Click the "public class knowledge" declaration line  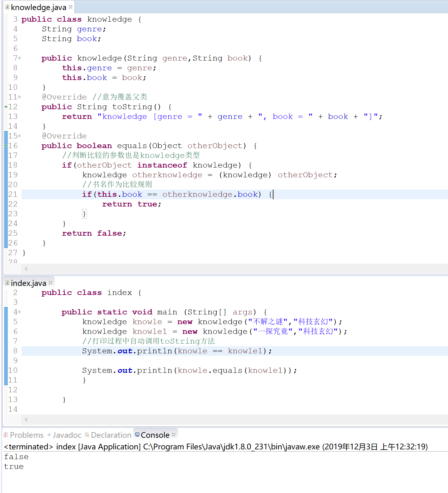(x=81, y=19)
